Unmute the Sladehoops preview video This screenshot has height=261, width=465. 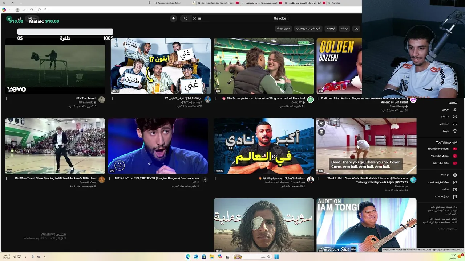322,123
